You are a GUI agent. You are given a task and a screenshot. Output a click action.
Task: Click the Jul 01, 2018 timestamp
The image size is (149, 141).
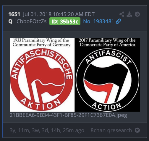click(59, 14)
